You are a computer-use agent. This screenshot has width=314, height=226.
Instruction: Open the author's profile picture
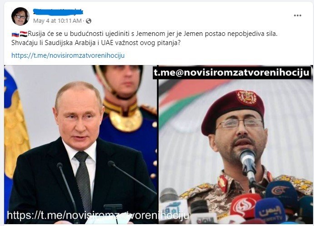[x=20, y=16]
